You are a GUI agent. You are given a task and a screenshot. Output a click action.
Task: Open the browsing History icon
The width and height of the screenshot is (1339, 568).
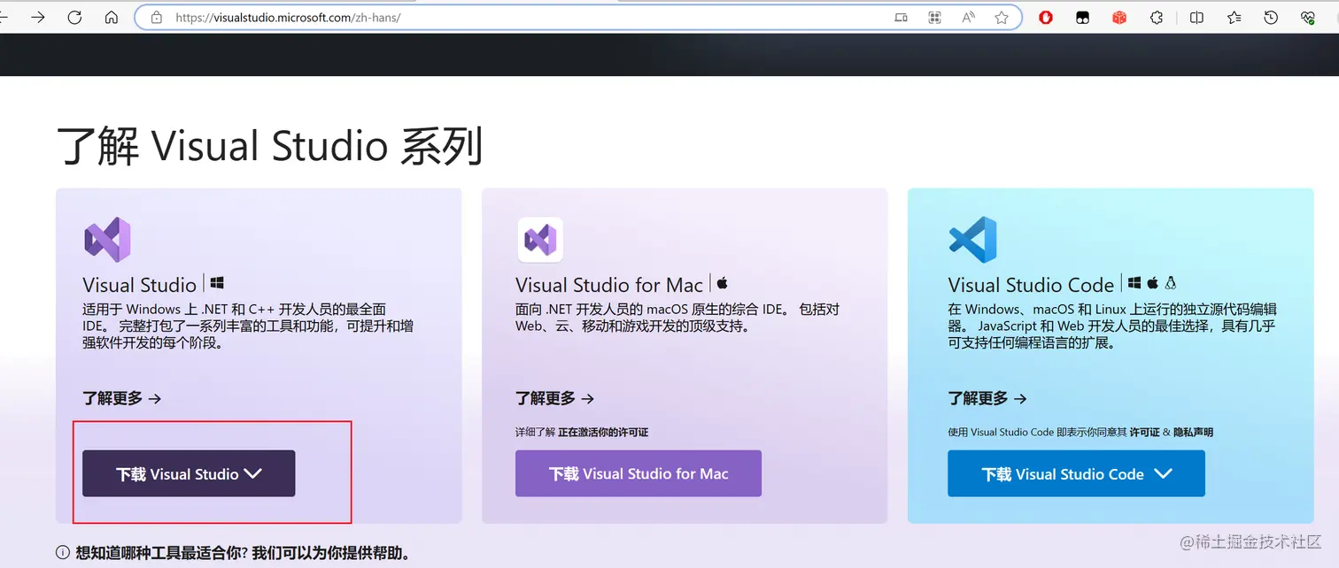coord(1271,17)
